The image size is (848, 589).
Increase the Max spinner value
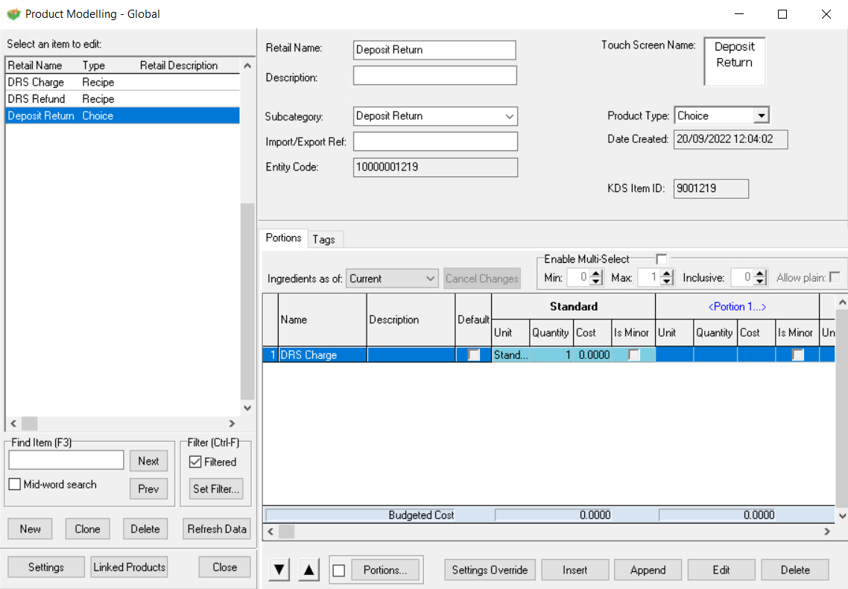click(662, 274)
